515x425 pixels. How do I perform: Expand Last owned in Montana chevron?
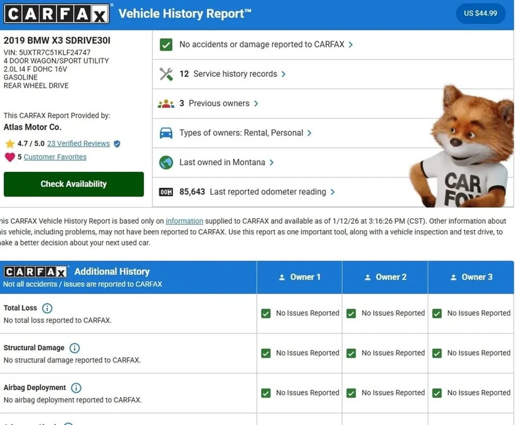pos(271,162)
